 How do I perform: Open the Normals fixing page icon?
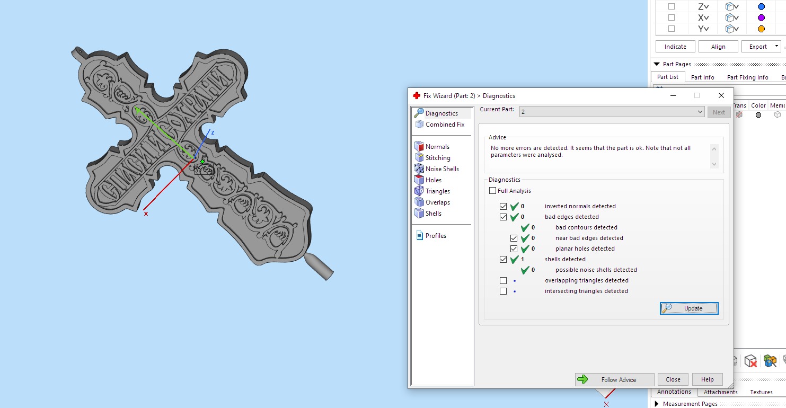418,146
